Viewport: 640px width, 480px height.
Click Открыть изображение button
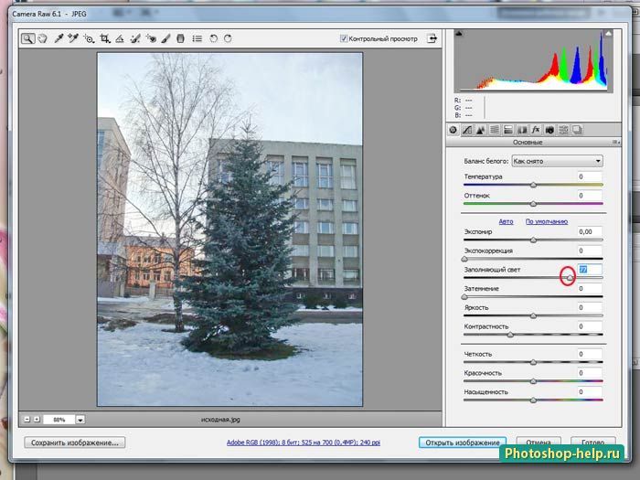(x=463, y=443)
